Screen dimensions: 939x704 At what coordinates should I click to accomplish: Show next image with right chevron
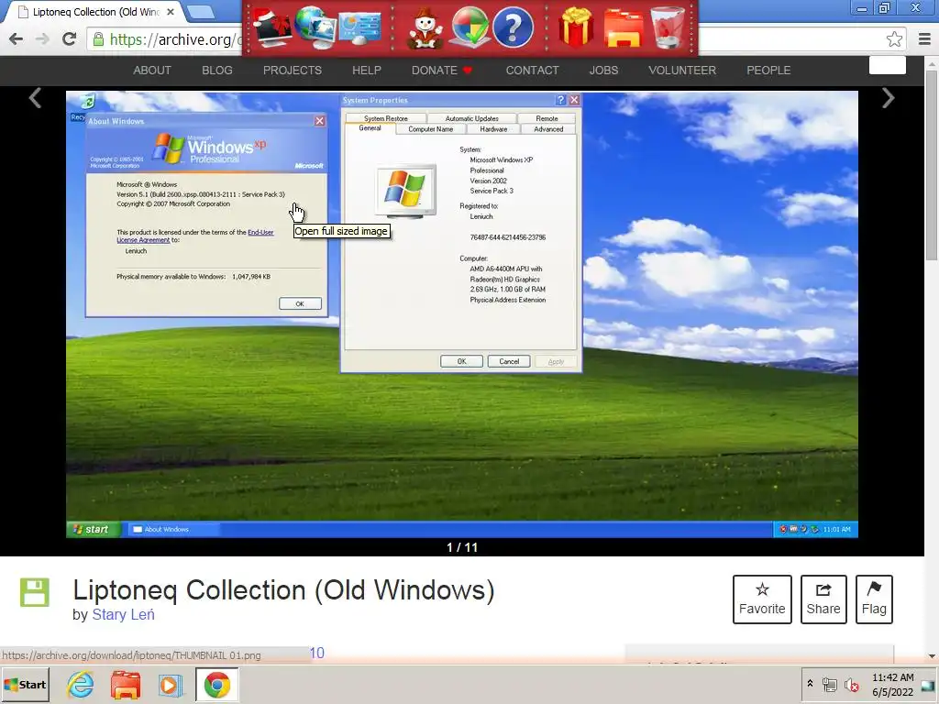[x=888, y=98]
